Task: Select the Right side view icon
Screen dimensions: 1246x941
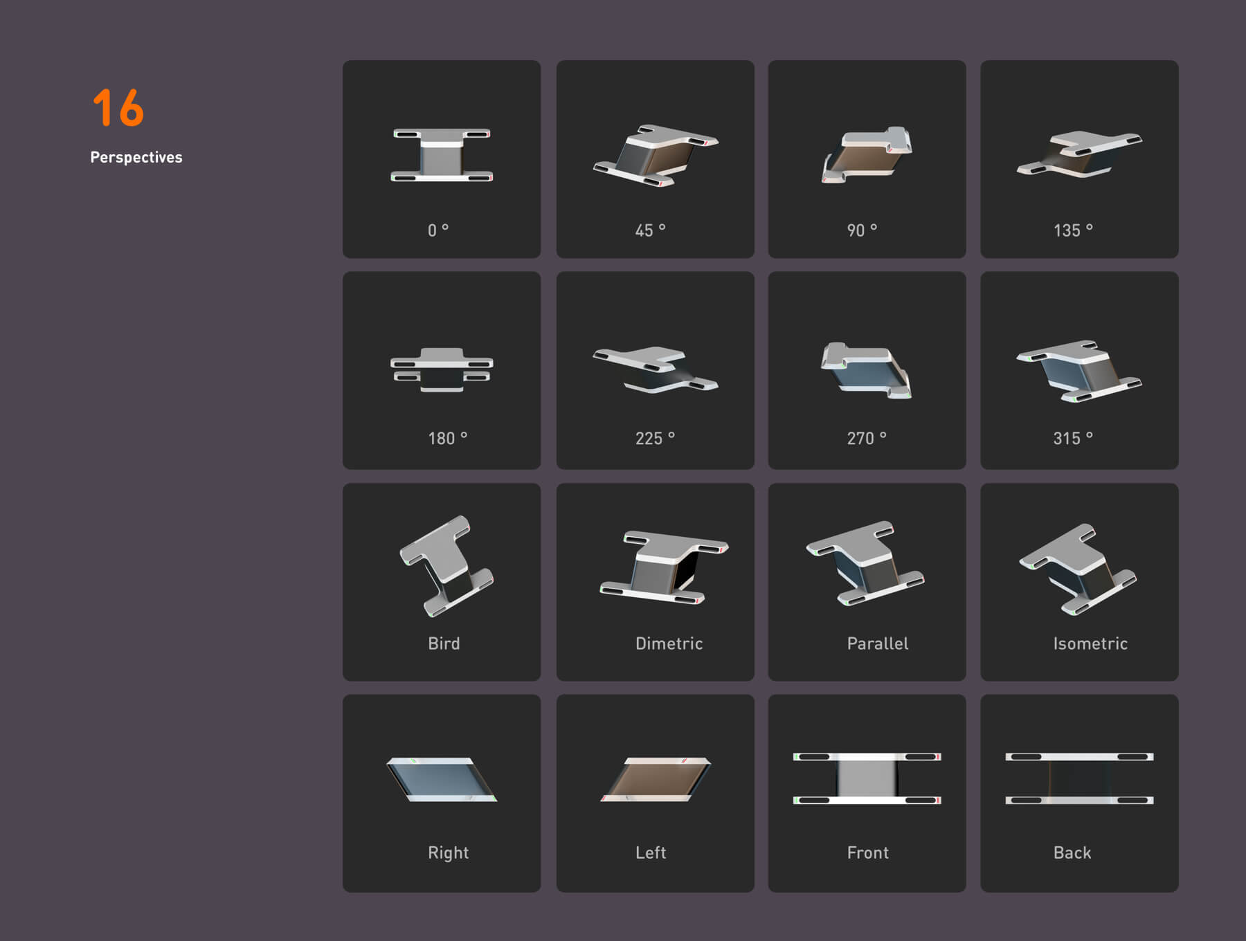Action: [441, 779]
